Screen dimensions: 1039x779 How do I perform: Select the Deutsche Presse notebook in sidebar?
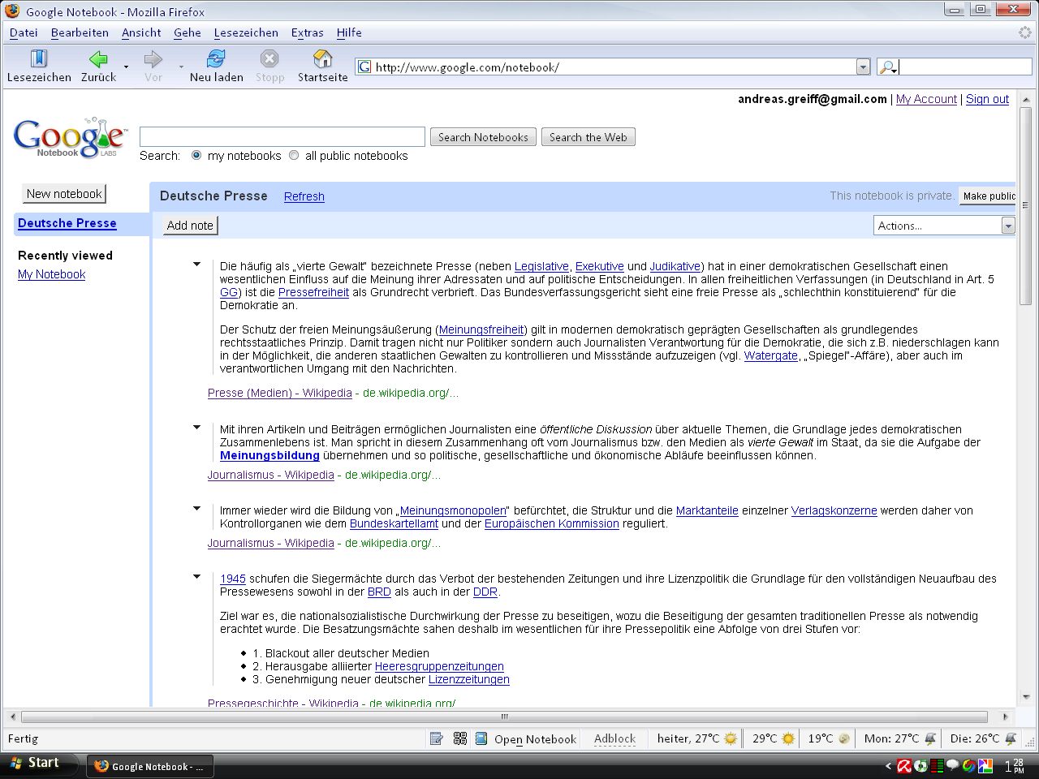pyautogui.click(x=67, y=223)
